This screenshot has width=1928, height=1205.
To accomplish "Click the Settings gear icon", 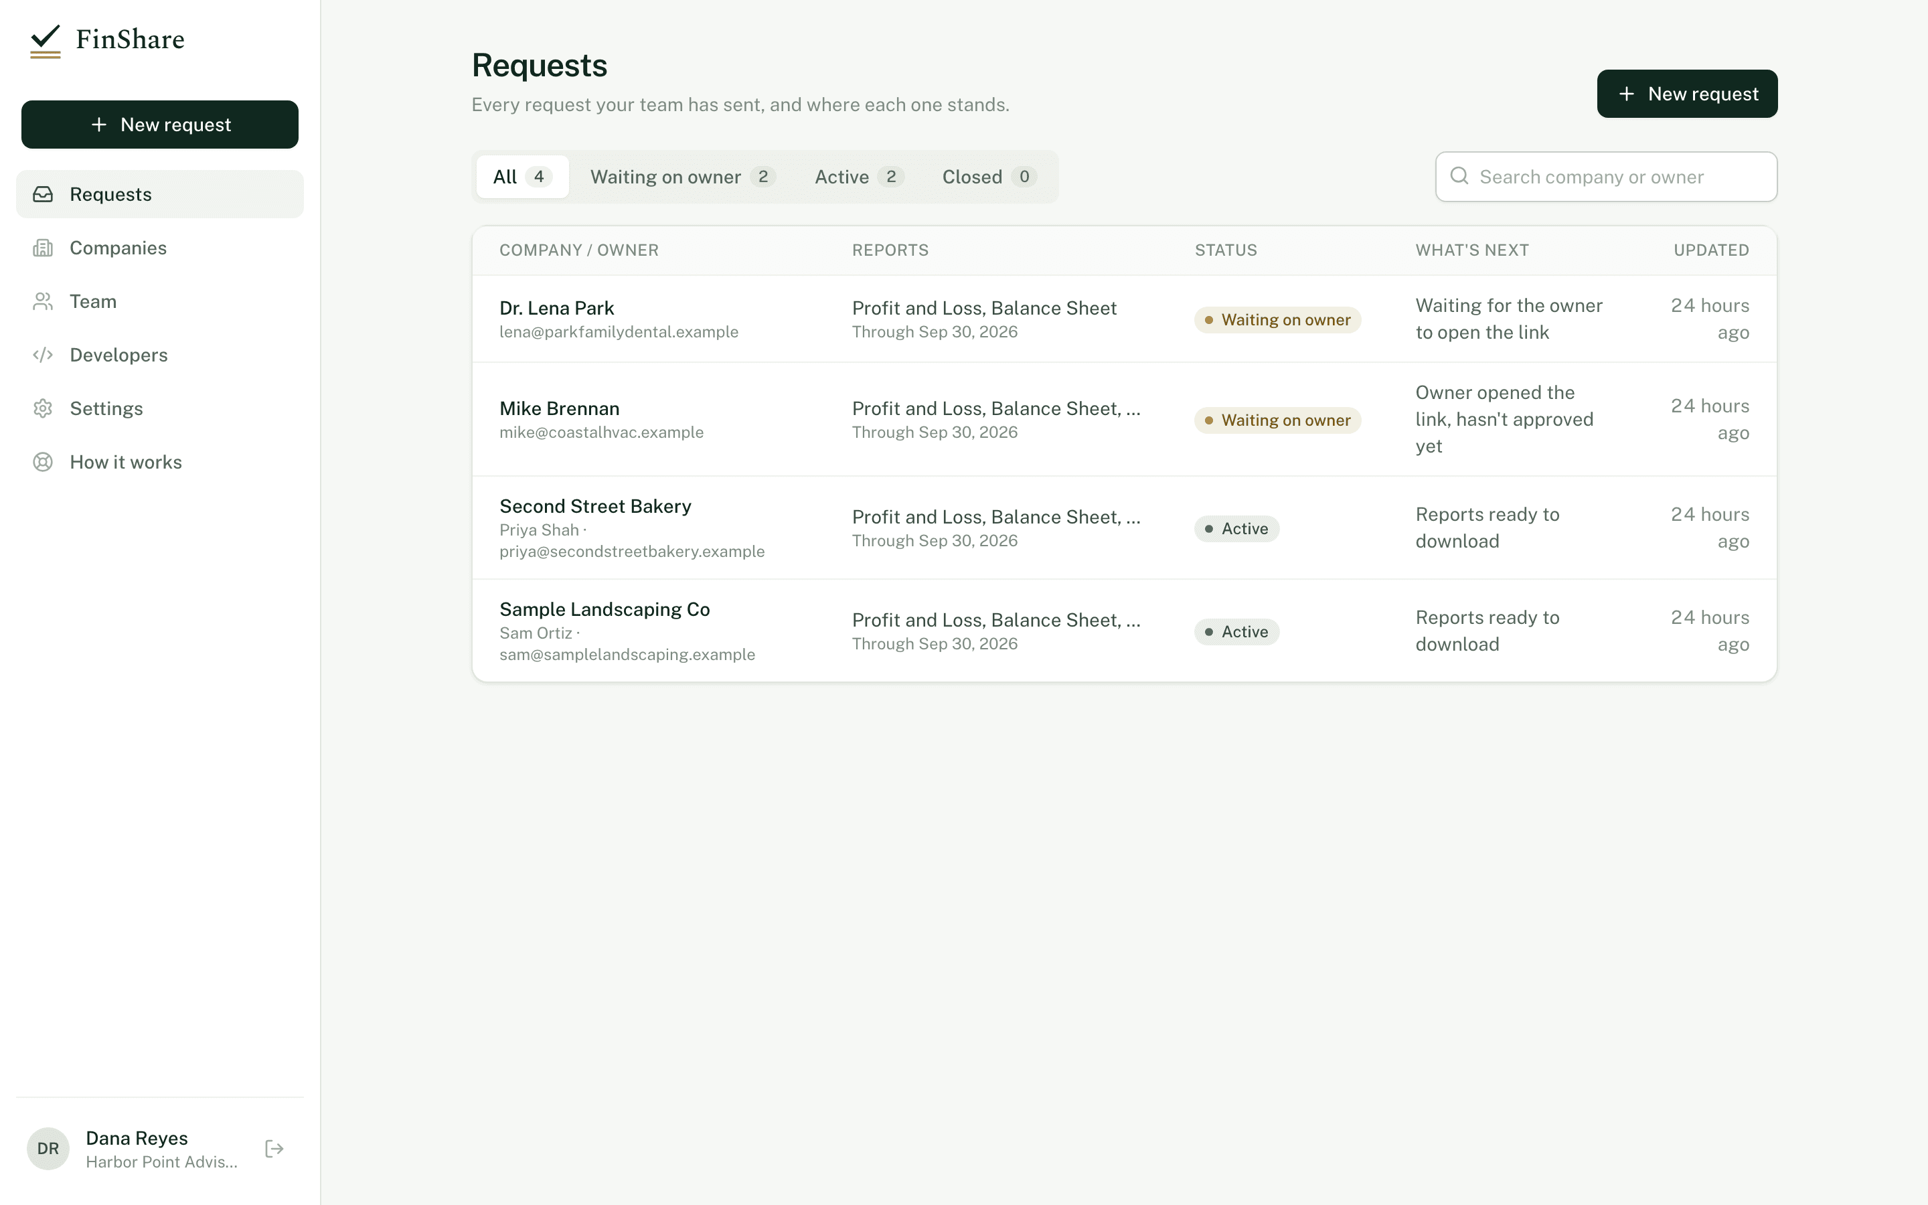I will pyautogui.click(x=43, y=409).
